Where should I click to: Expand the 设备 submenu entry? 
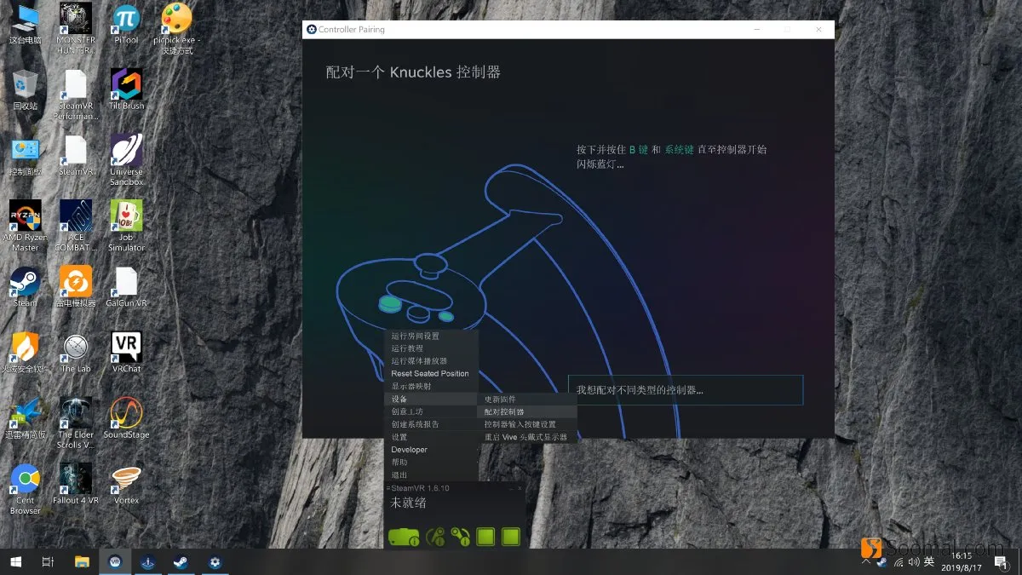[431, 399]
